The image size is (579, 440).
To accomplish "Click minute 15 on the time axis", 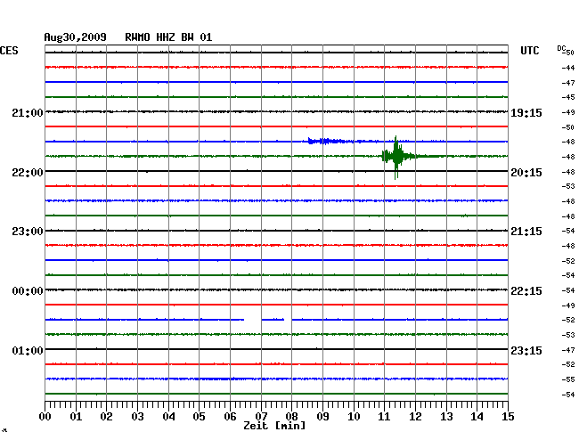I will click(508, 417).
